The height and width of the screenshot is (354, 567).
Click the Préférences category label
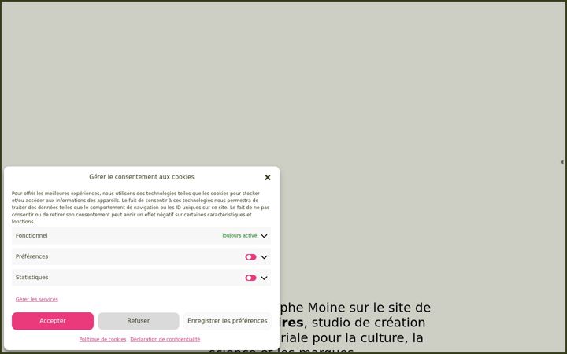[31, 256]
